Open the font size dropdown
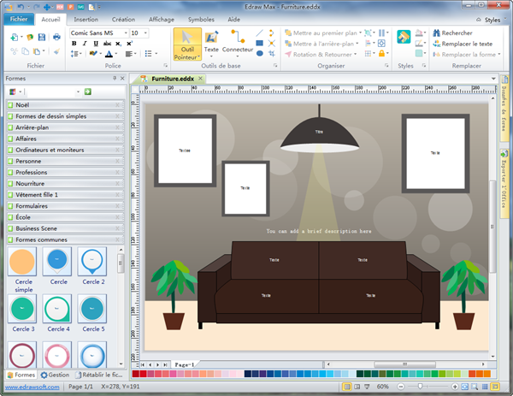This screenshot has width=513, height=396. 144,33
